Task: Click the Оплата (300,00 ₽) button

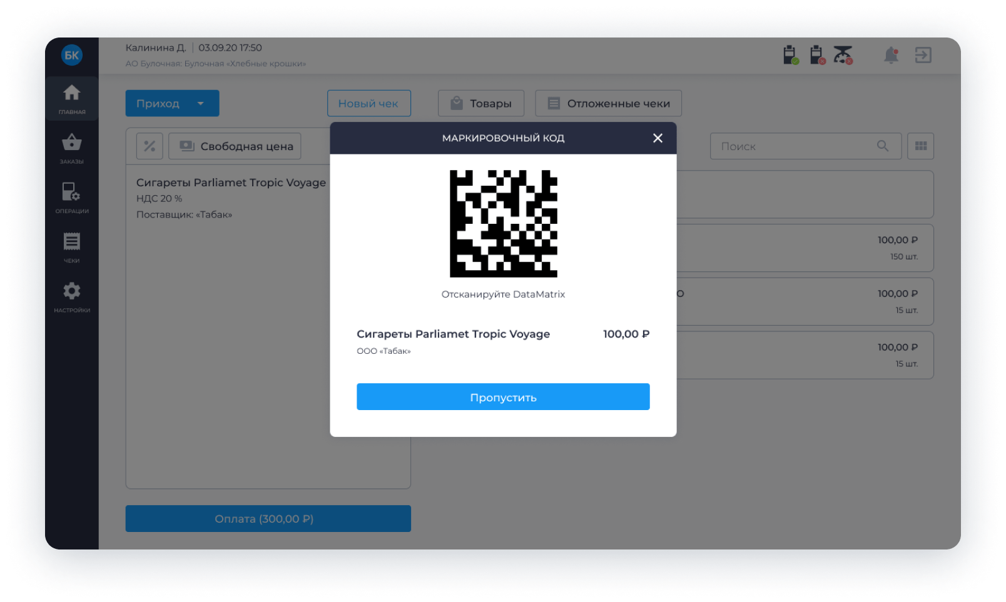Action: (x=268, y=519)
